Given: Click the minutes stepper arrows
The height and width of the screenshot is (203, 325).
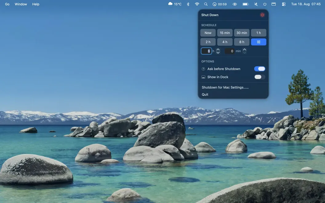Looking at the screenshot, I should click(x=245, y=51).
